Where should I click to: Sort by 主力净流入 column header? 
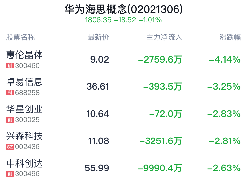click(164, 37)
